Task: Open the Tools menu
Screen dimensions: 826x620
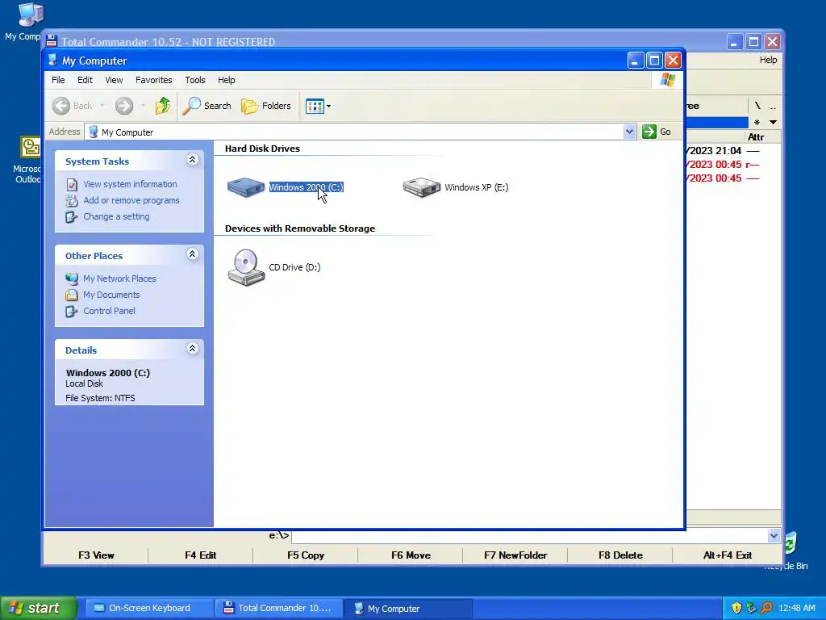Action: (195, 80)
